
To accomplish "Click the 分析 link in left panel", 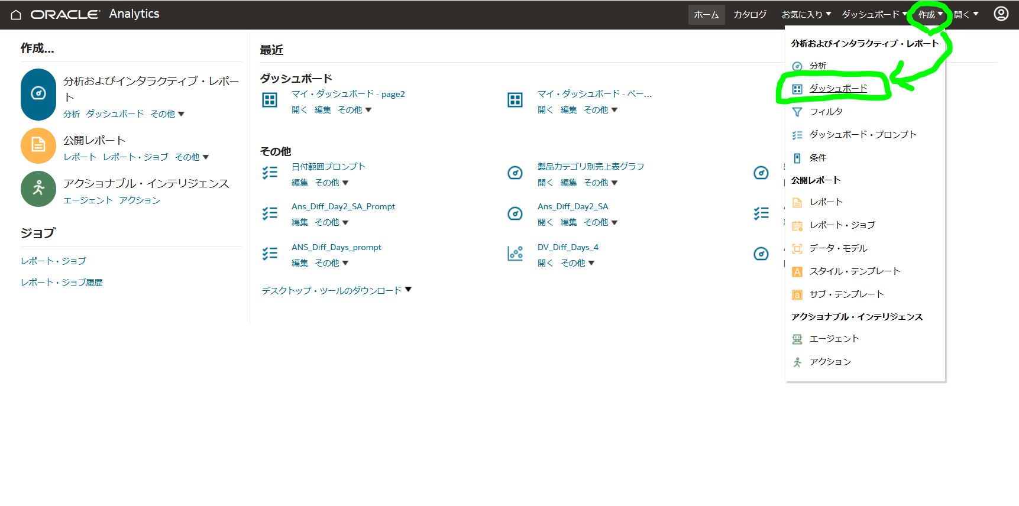I will click(x=72, y=114).
